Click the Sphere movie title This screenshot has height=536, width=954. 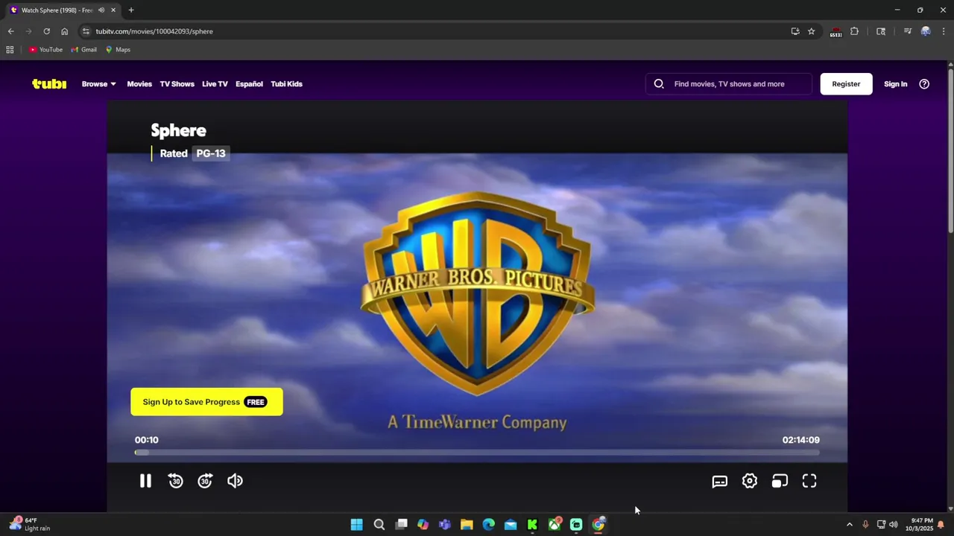178,130
